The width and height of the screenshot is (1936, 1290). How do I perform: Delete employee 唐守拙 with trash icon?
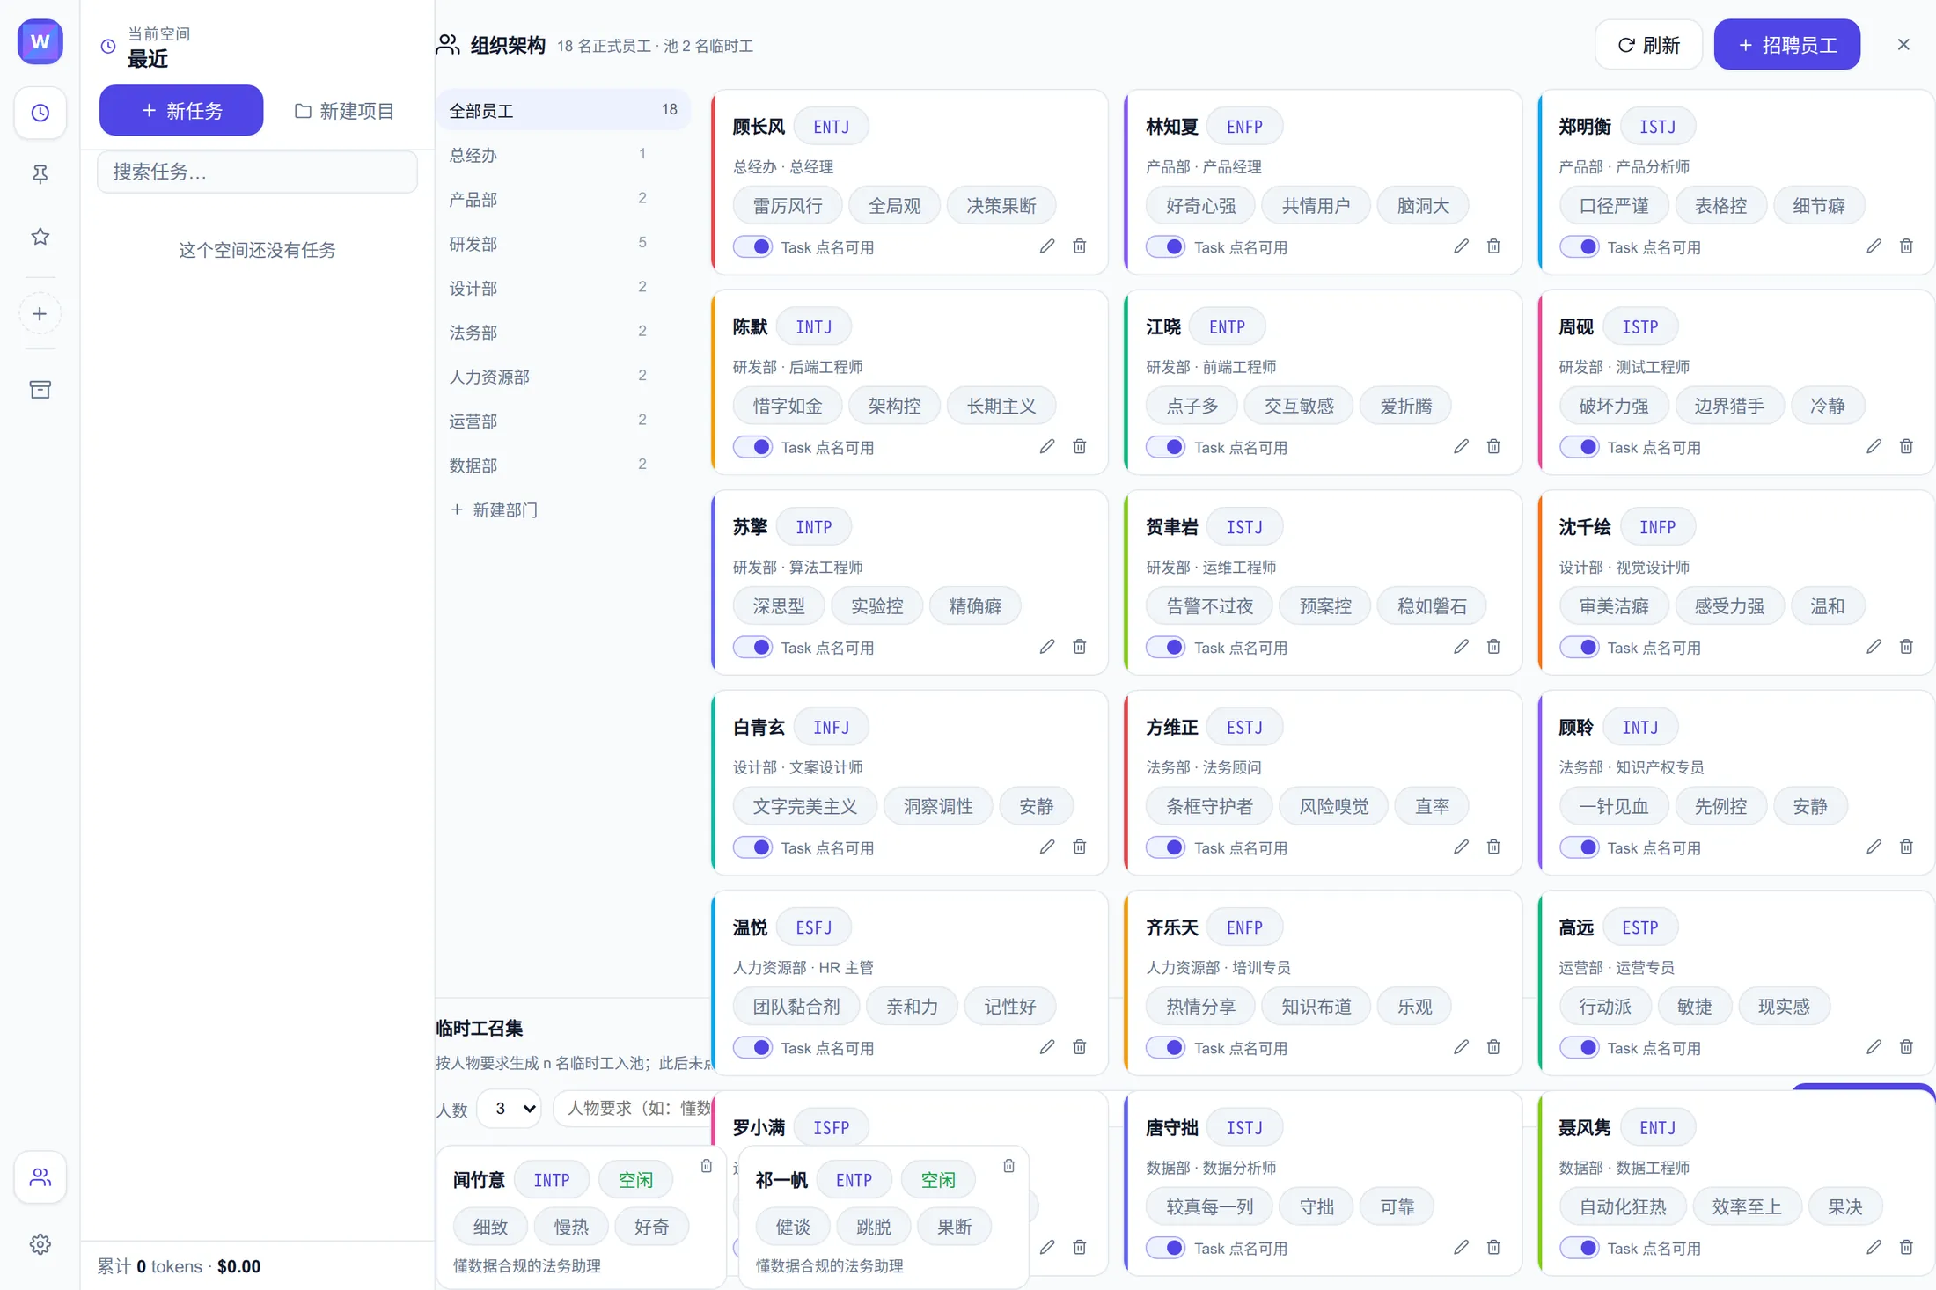pos(1493,1248)
